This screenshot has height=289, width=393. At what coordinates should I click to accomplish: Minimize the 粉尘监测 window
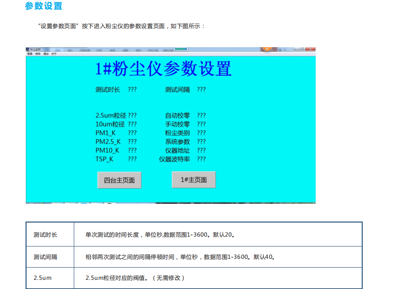[296, 49]
